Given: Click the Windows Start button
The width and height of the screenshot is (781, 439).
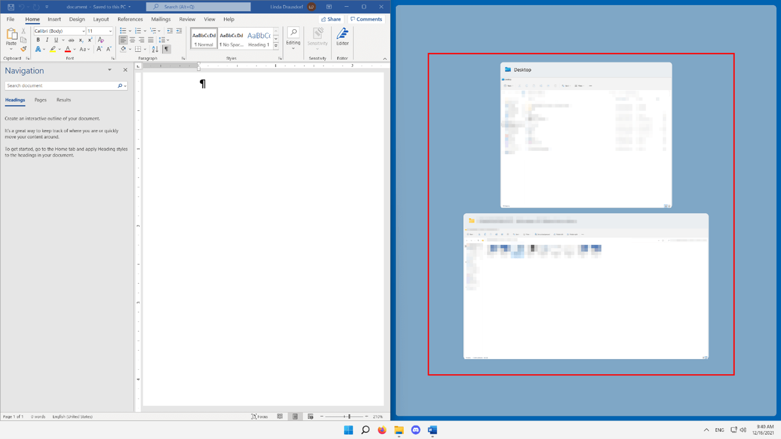Looking at the screenshot, I should (x=348, y=430).
